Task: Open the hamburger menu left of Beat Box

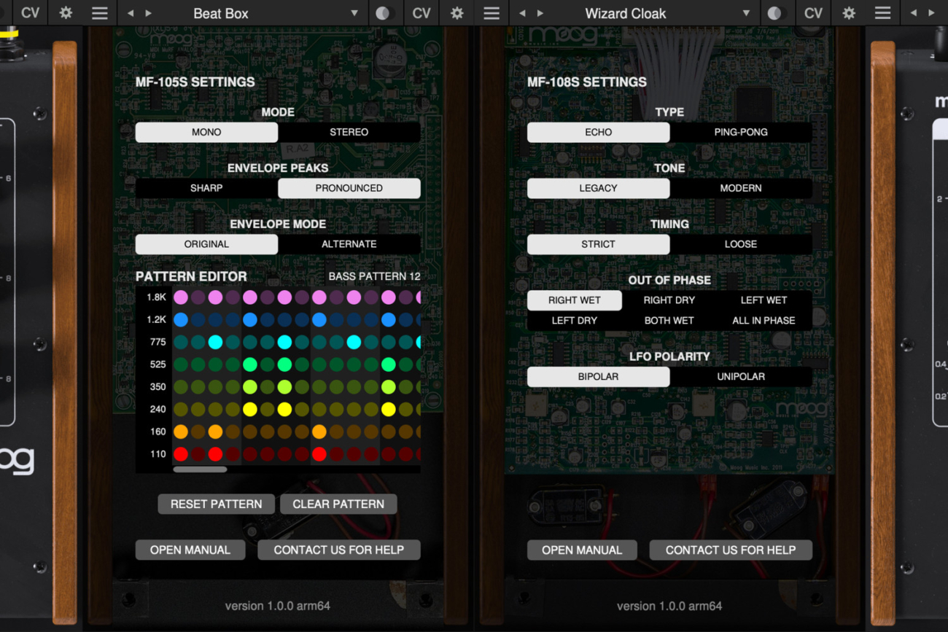Action: 100,13
